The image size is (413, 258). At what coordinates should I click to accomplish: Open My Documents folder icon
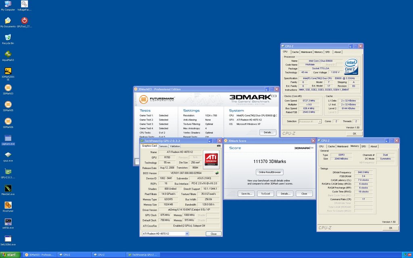pyautogui.click(x=8, y=23)
